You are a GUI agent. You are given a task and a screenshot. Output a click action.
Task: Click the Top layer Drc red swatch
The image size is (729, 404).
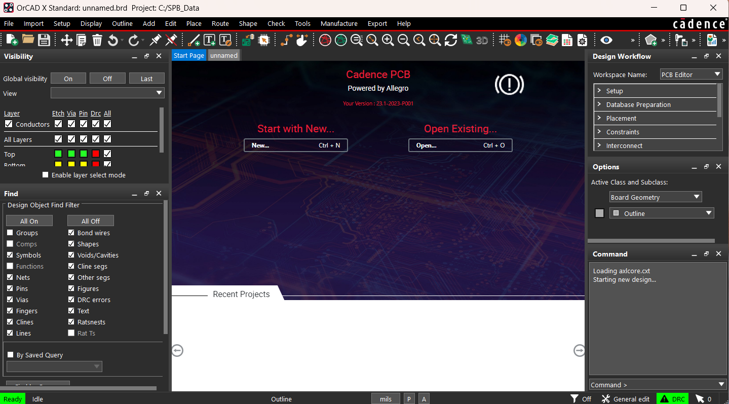pos(96,154)
